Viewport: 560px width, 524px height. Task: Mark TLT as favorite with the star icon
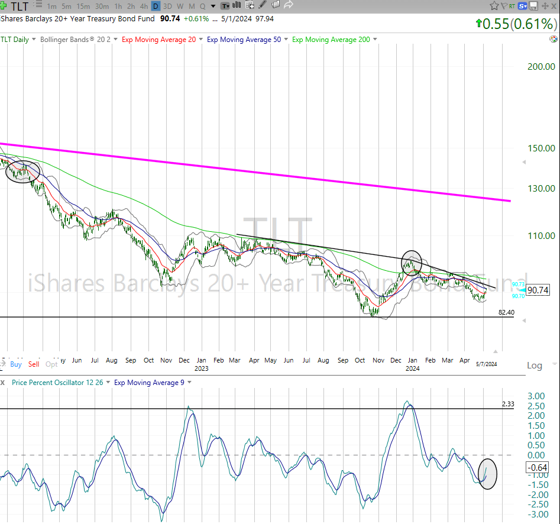point(495,5)
